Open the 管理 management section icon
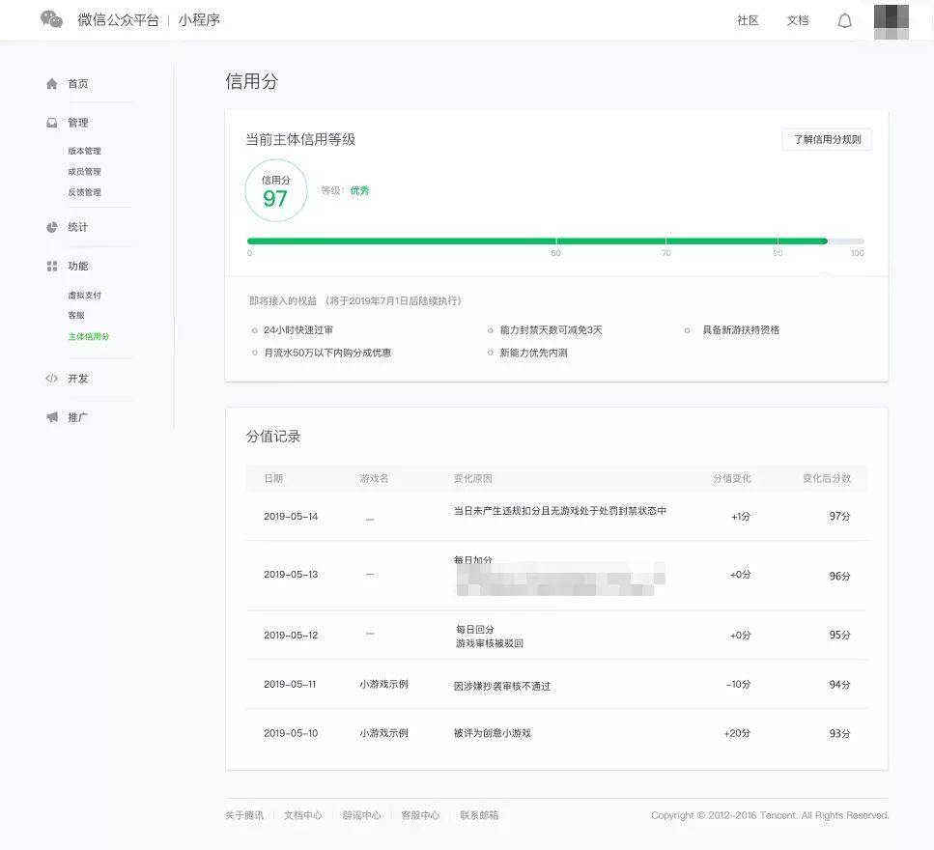934x850 pixels. click(x=52, y=122)
